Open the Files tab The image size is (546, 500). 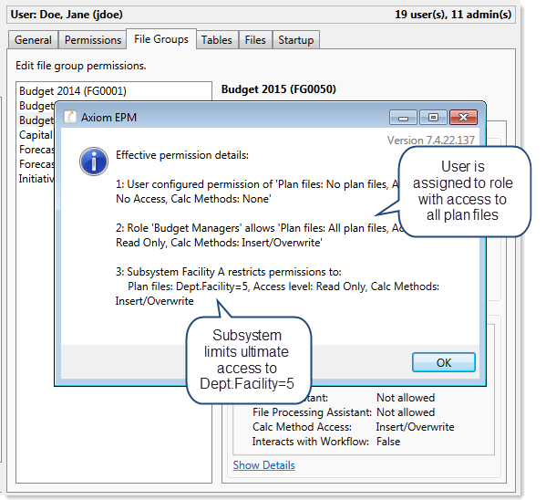click(255, 40)
